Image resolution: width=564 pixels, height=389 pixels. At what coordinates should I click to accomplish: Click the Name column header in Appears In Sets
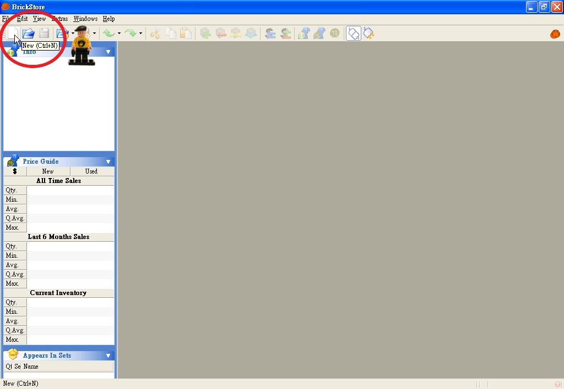pyautogui.click(x=67, y=366)
